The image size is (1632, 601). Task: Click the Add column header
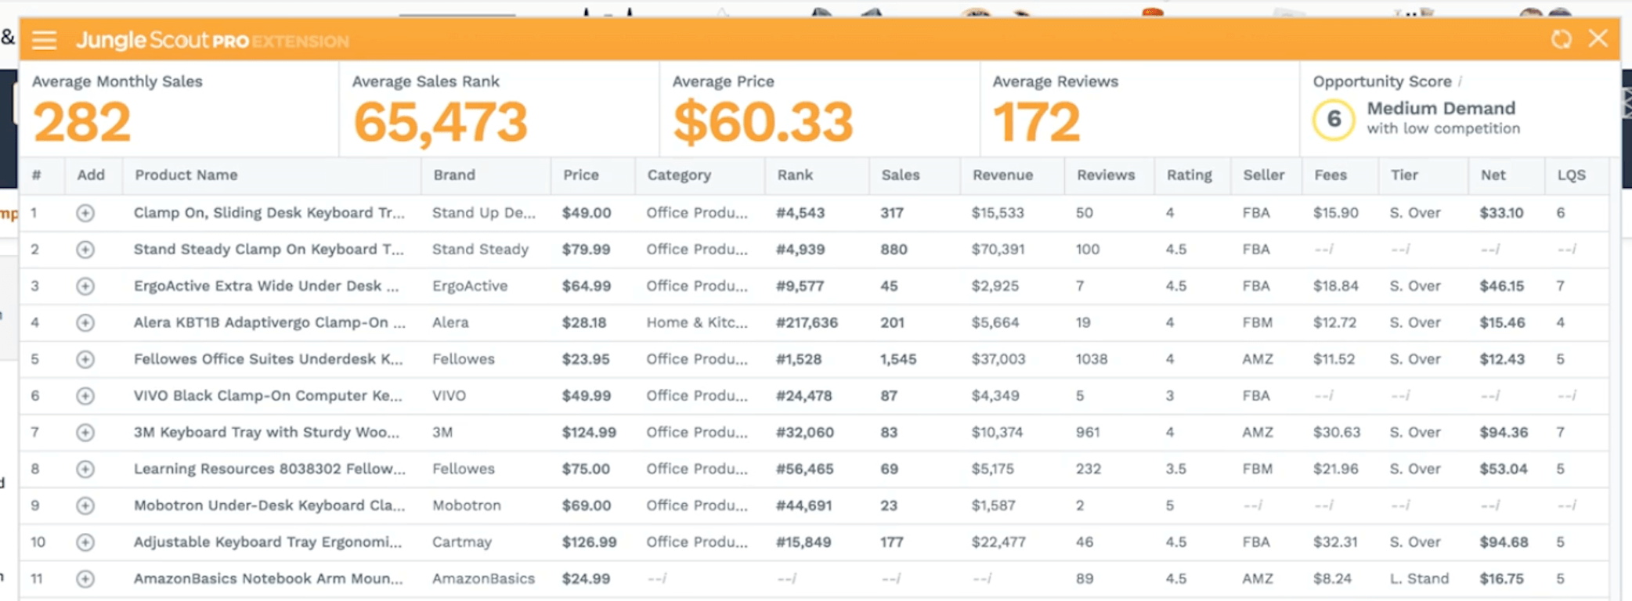click(91, 175)
